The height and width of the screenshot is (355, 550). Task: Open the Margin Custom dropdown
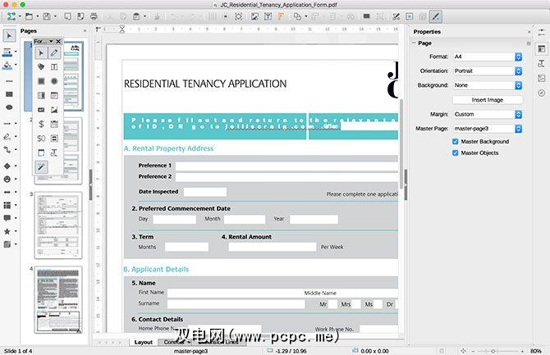[488, 114]
